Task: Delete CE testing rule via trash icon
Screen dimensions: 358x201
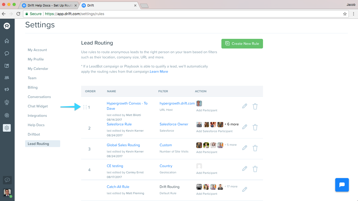Action: (255, 169)
